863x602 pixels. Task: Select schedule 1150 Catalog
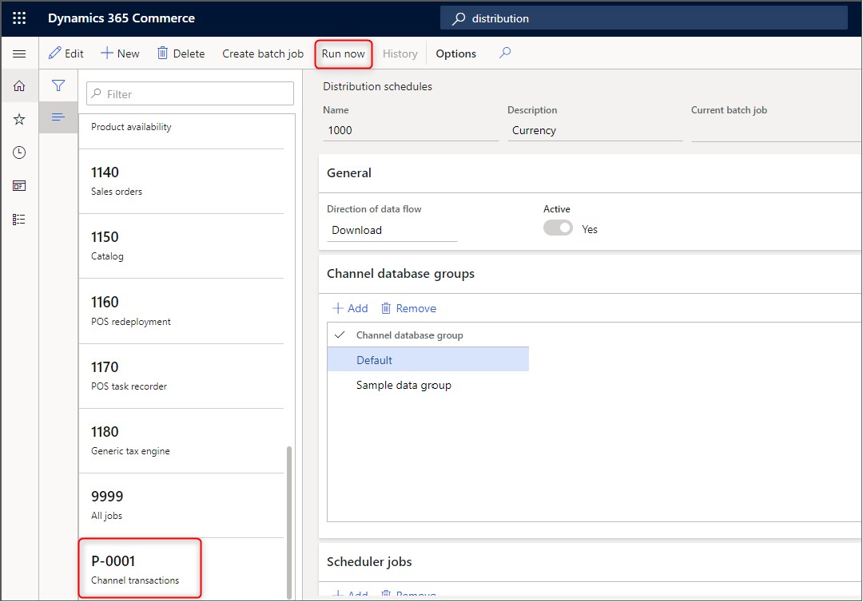[x=181, y=246]
